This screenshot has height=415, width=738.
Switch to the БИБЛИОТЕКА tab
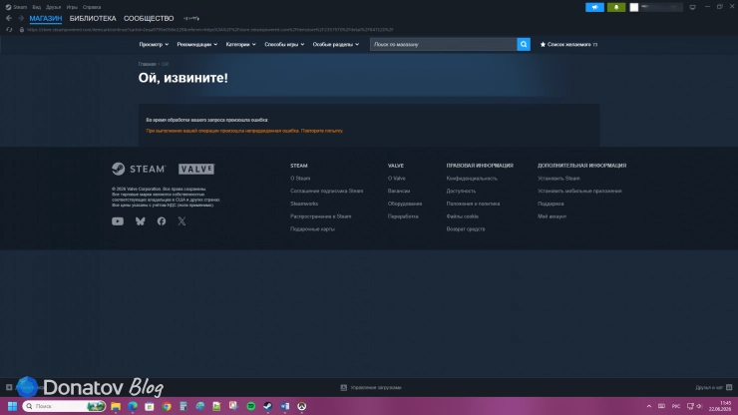click(93, 18)
